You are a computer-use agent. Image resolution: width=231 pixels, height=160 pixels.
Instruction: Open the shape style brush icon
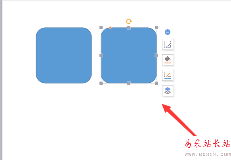[x=168, y=44]
